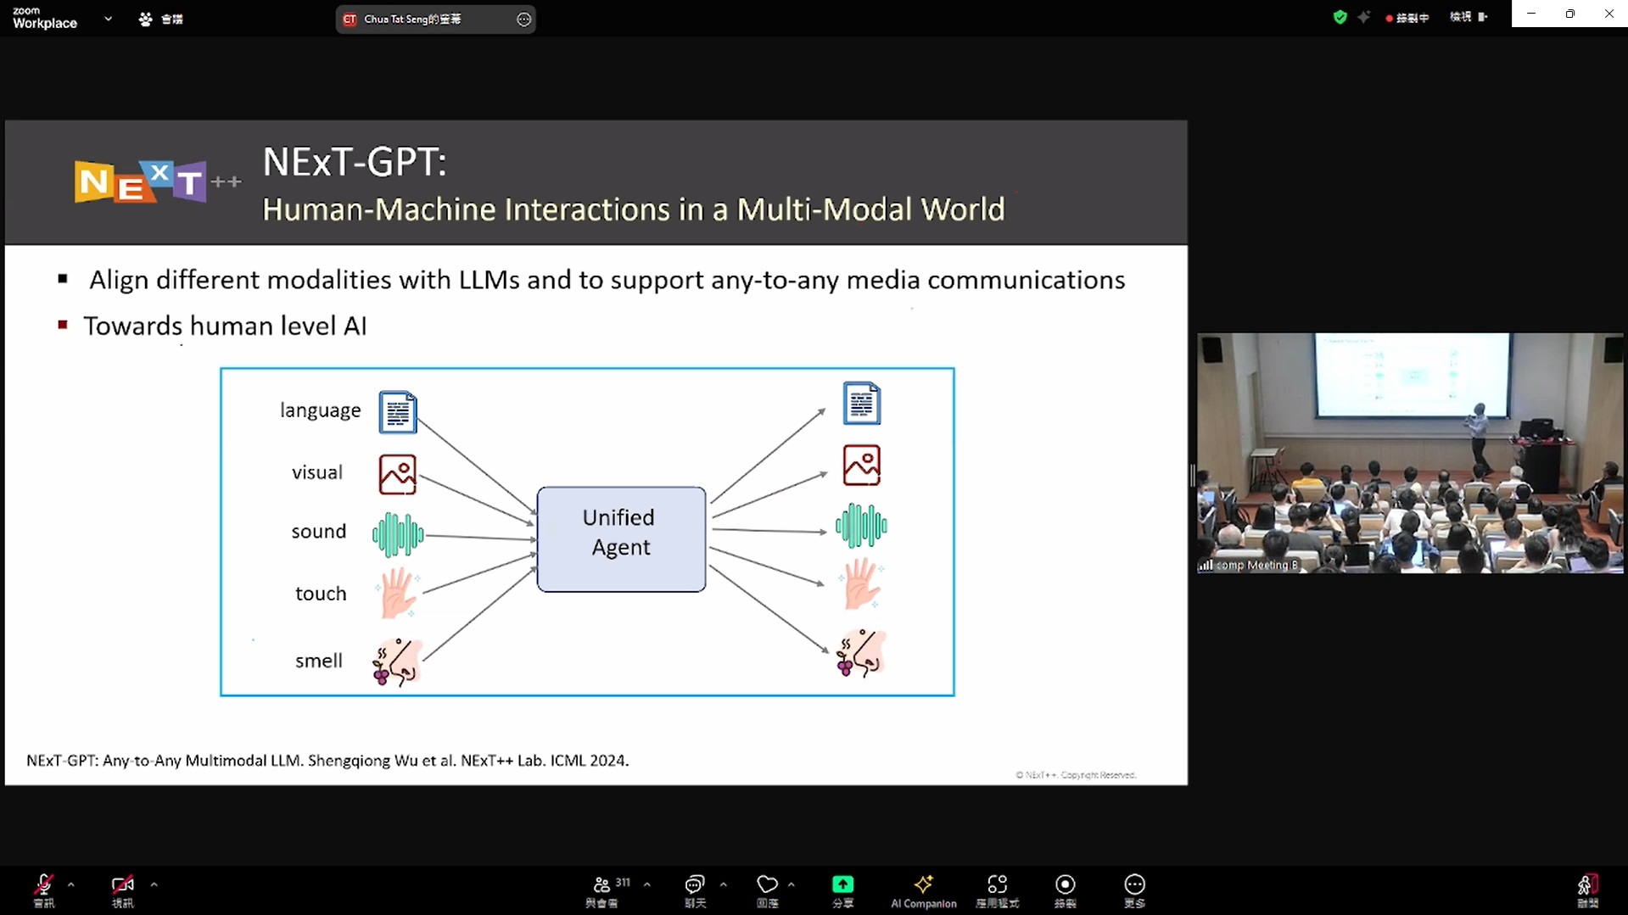Open the Apps button in toolbar
The height and width of the screenshot is (915, 1628).
coord(998,890)
